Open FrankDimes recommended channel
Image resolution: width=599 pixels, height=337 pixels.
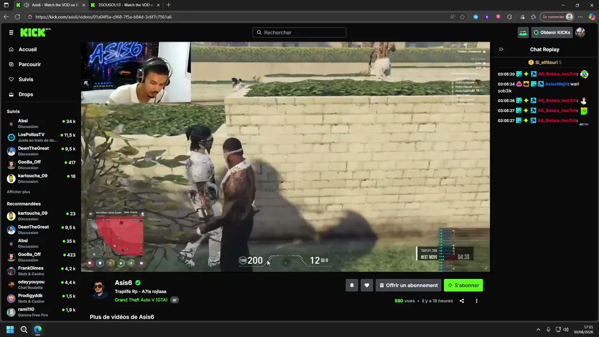click(41, 271)
